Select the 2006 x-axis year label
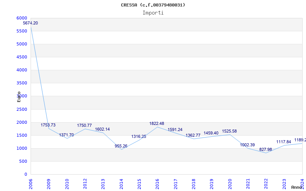 [31, 184]
